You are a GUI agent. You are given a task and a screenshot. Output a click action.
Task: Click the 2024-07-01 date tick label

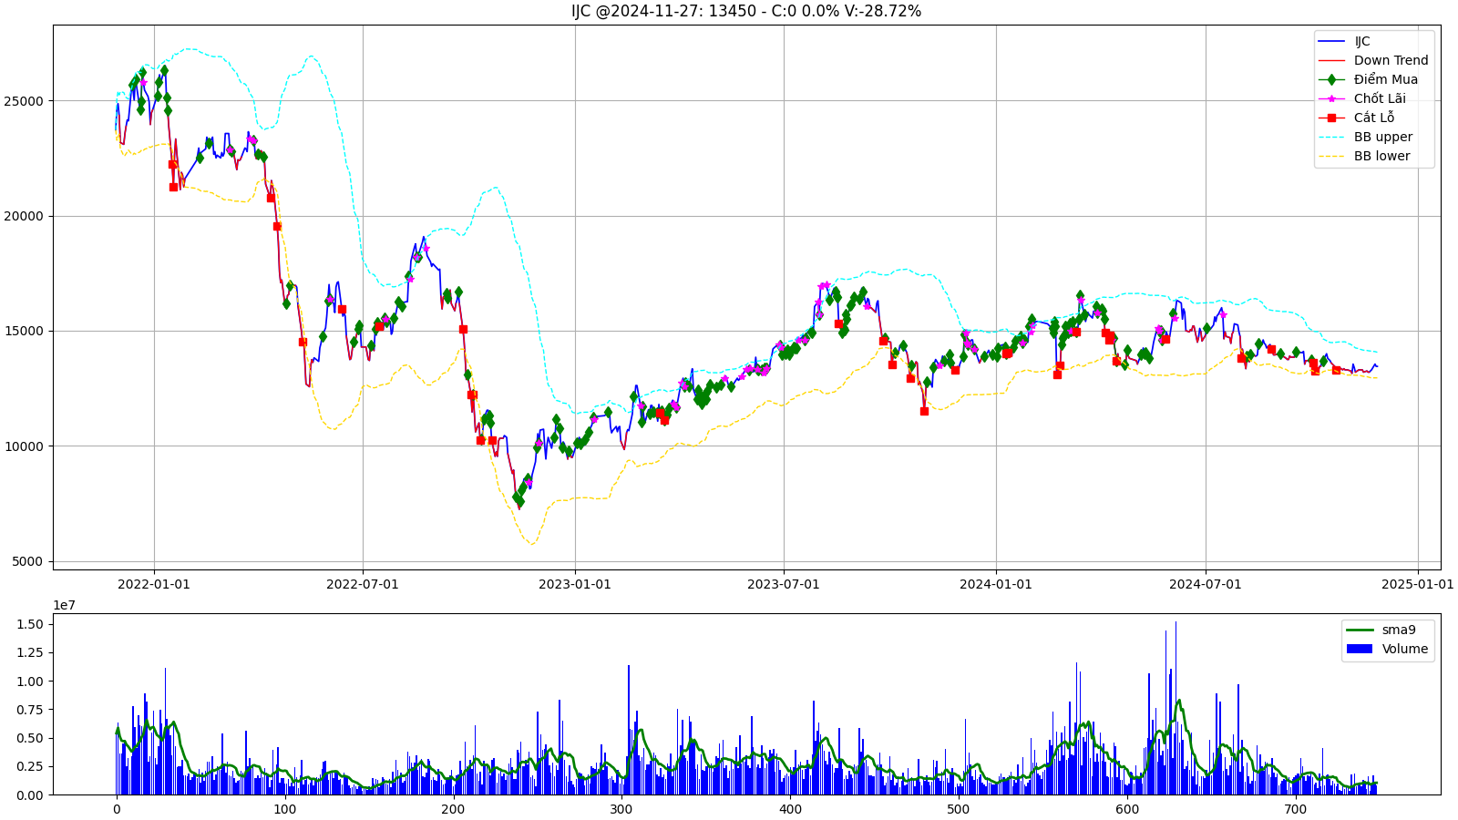[x=1206, y=584]
